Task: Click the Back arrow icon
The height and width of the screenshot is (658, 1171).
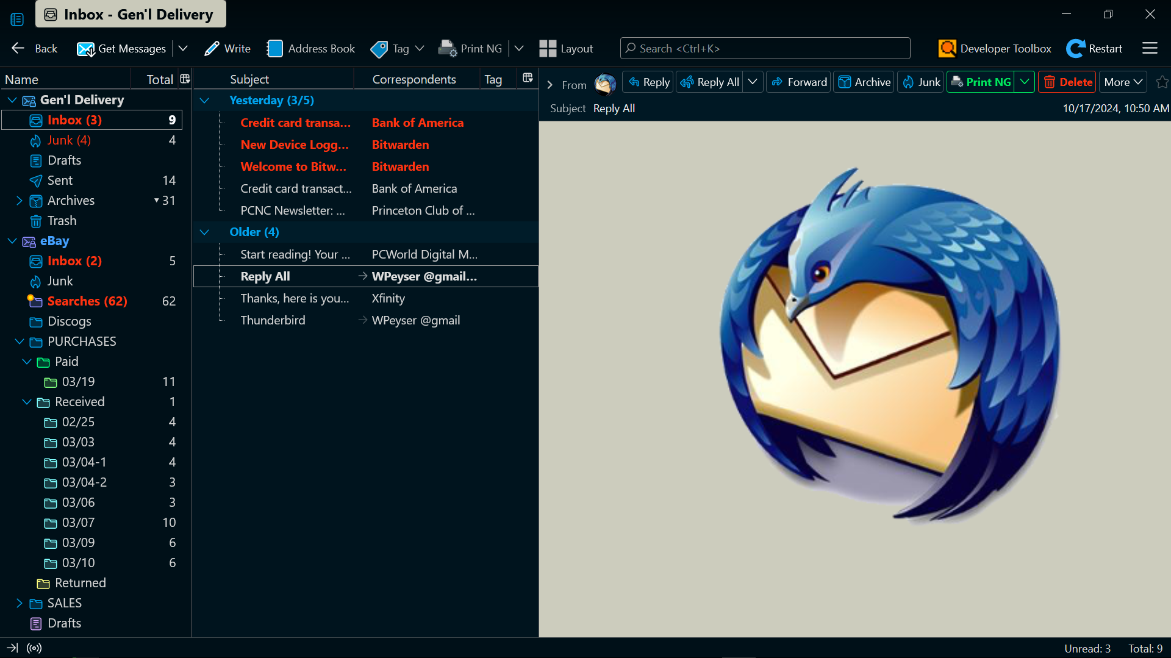Action: pos(18,48)
